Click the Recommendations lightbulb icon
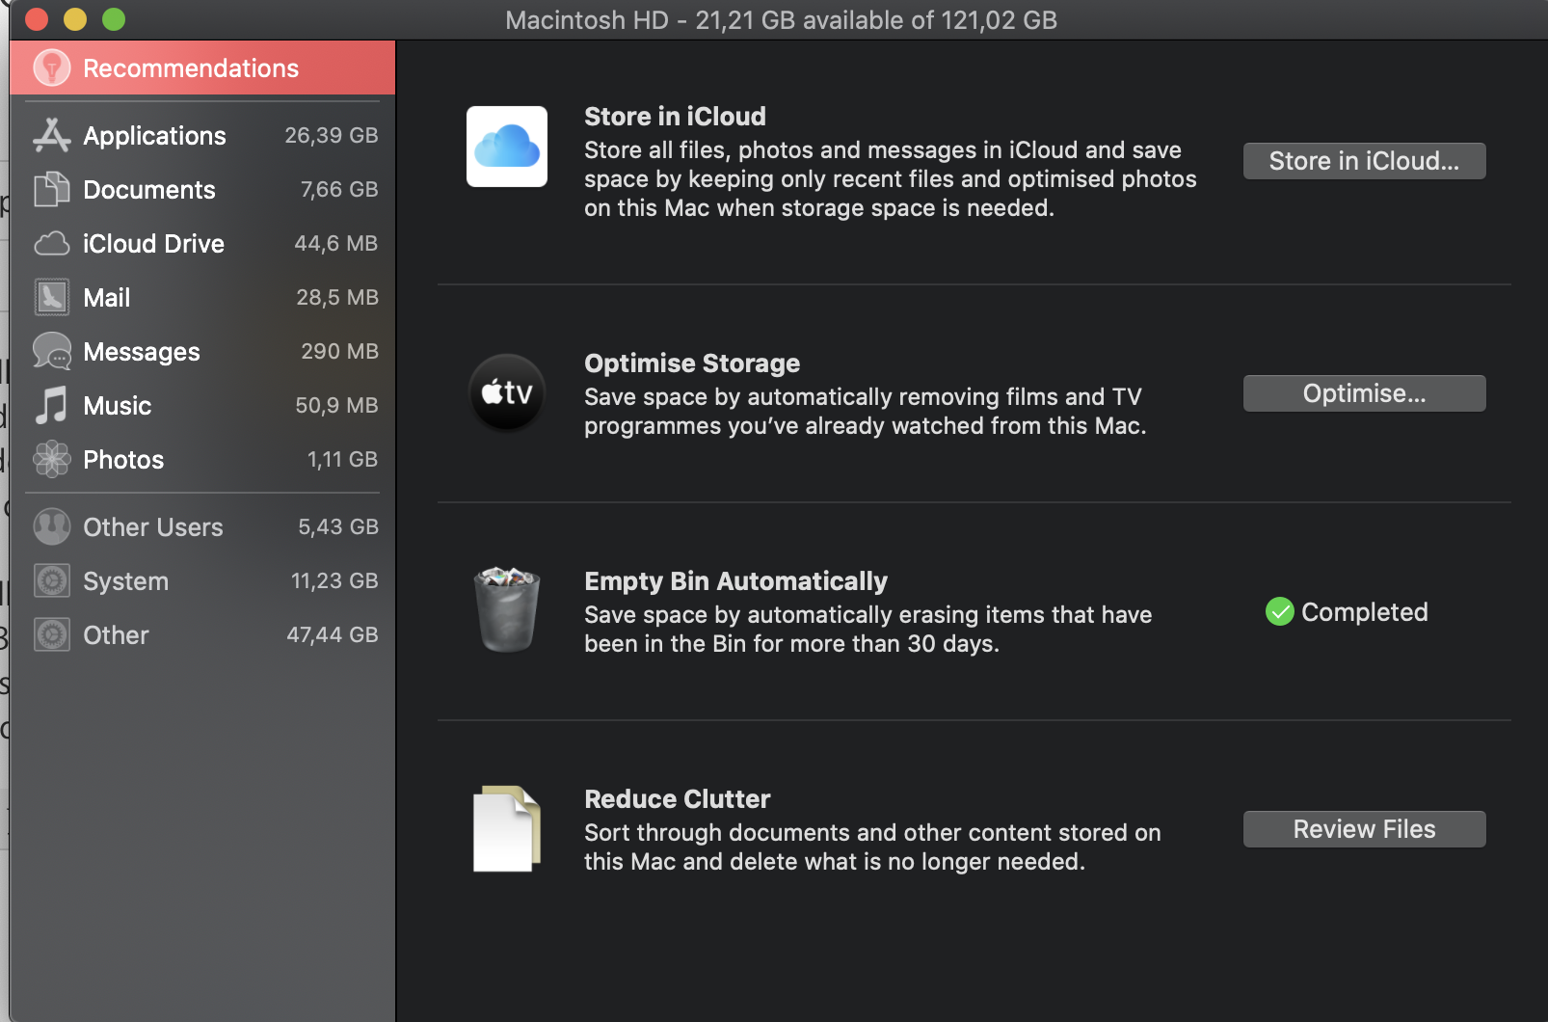The width and height of the screenshot is (1548, 1022). click(52, 67)
